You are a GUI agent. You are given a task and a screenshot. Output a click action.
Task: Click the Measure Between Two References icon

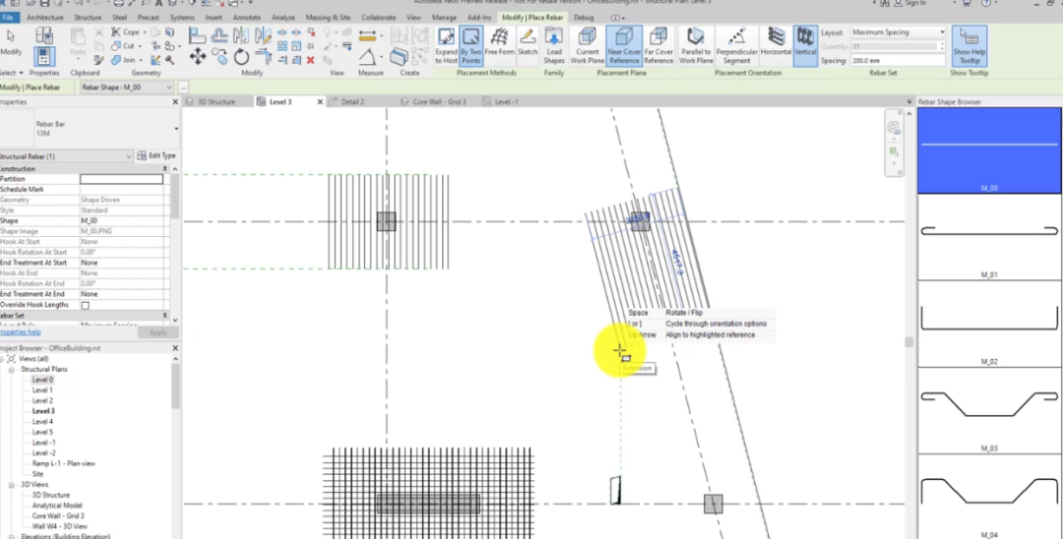coord(367,35)
